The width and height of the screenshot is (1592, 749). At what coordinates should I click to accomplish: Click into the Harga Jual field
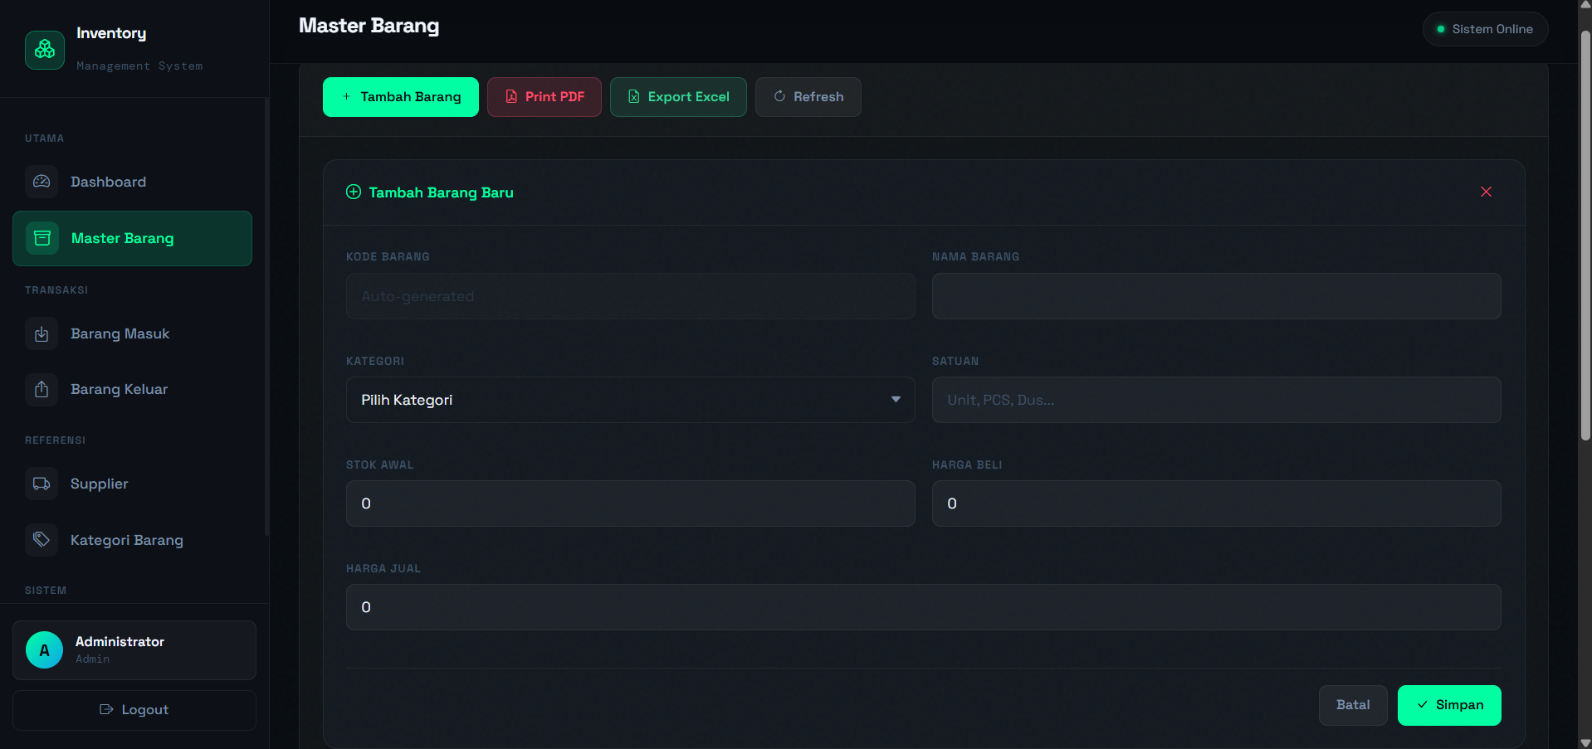924,607
